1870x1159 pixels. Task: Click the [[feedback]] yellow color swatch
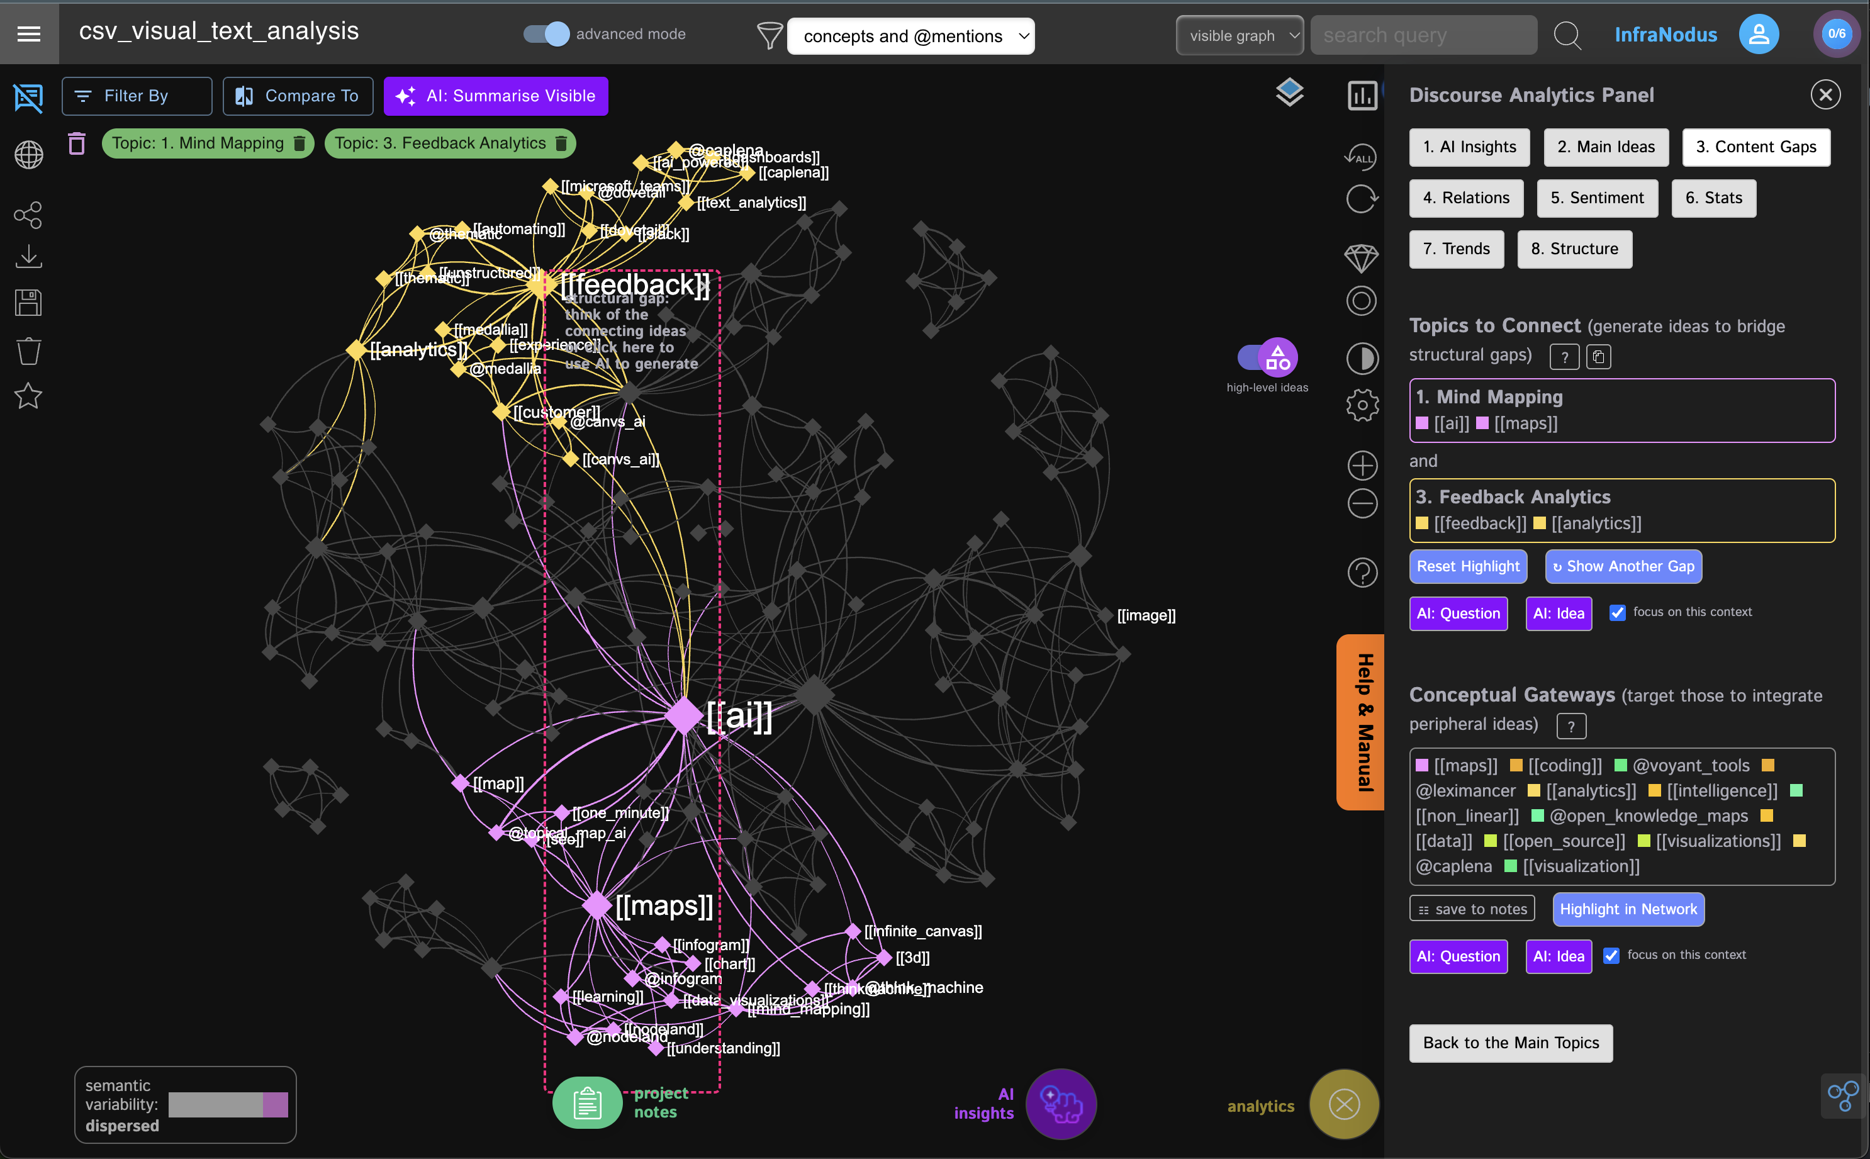(x=1423, y=524)
